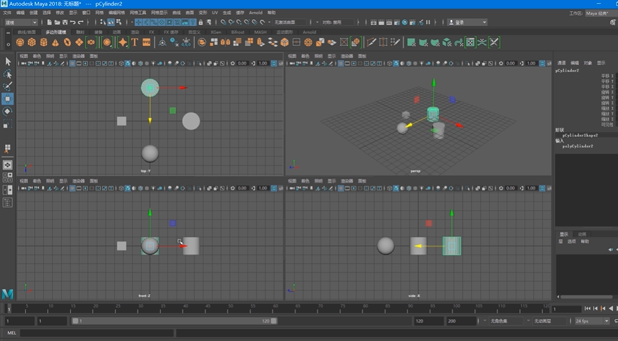Open the 24 fps frame rate dropdown

(x=591, y=321)
